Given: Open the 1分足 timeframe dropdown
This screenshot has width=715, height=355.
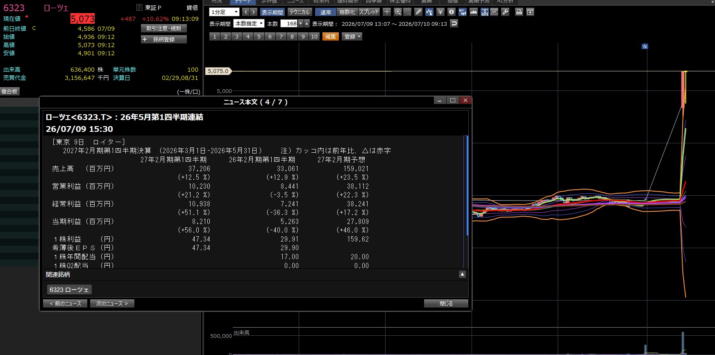Looking at the screenshot, I should click(224, 12).
